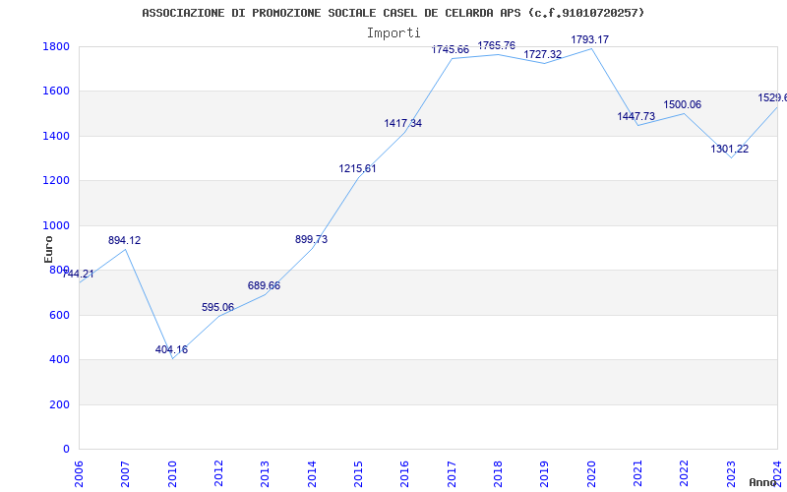
Task: Select the 1301.22 data label
Action: tap(729, 150)
